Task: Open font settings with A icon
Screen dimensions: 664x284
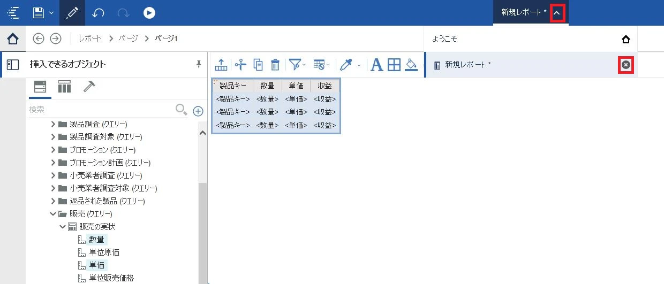Action: (377, 65)
